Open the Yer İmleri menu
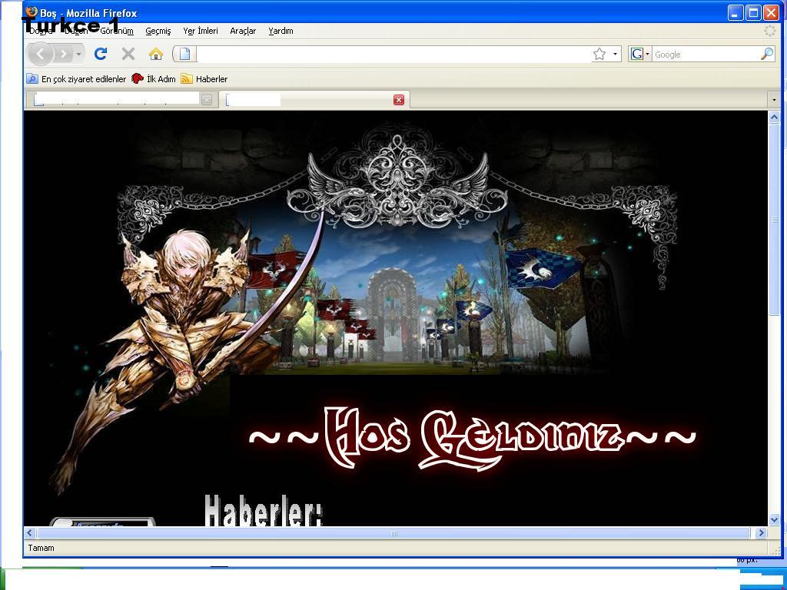This screenshot has width=787, height=590. [201, 31]
